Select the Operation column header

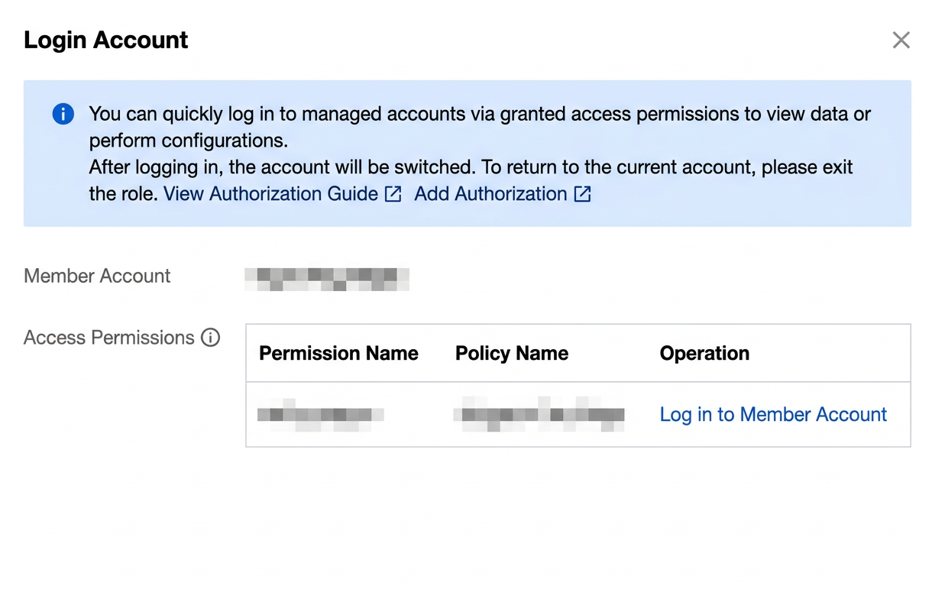point(704,353)
